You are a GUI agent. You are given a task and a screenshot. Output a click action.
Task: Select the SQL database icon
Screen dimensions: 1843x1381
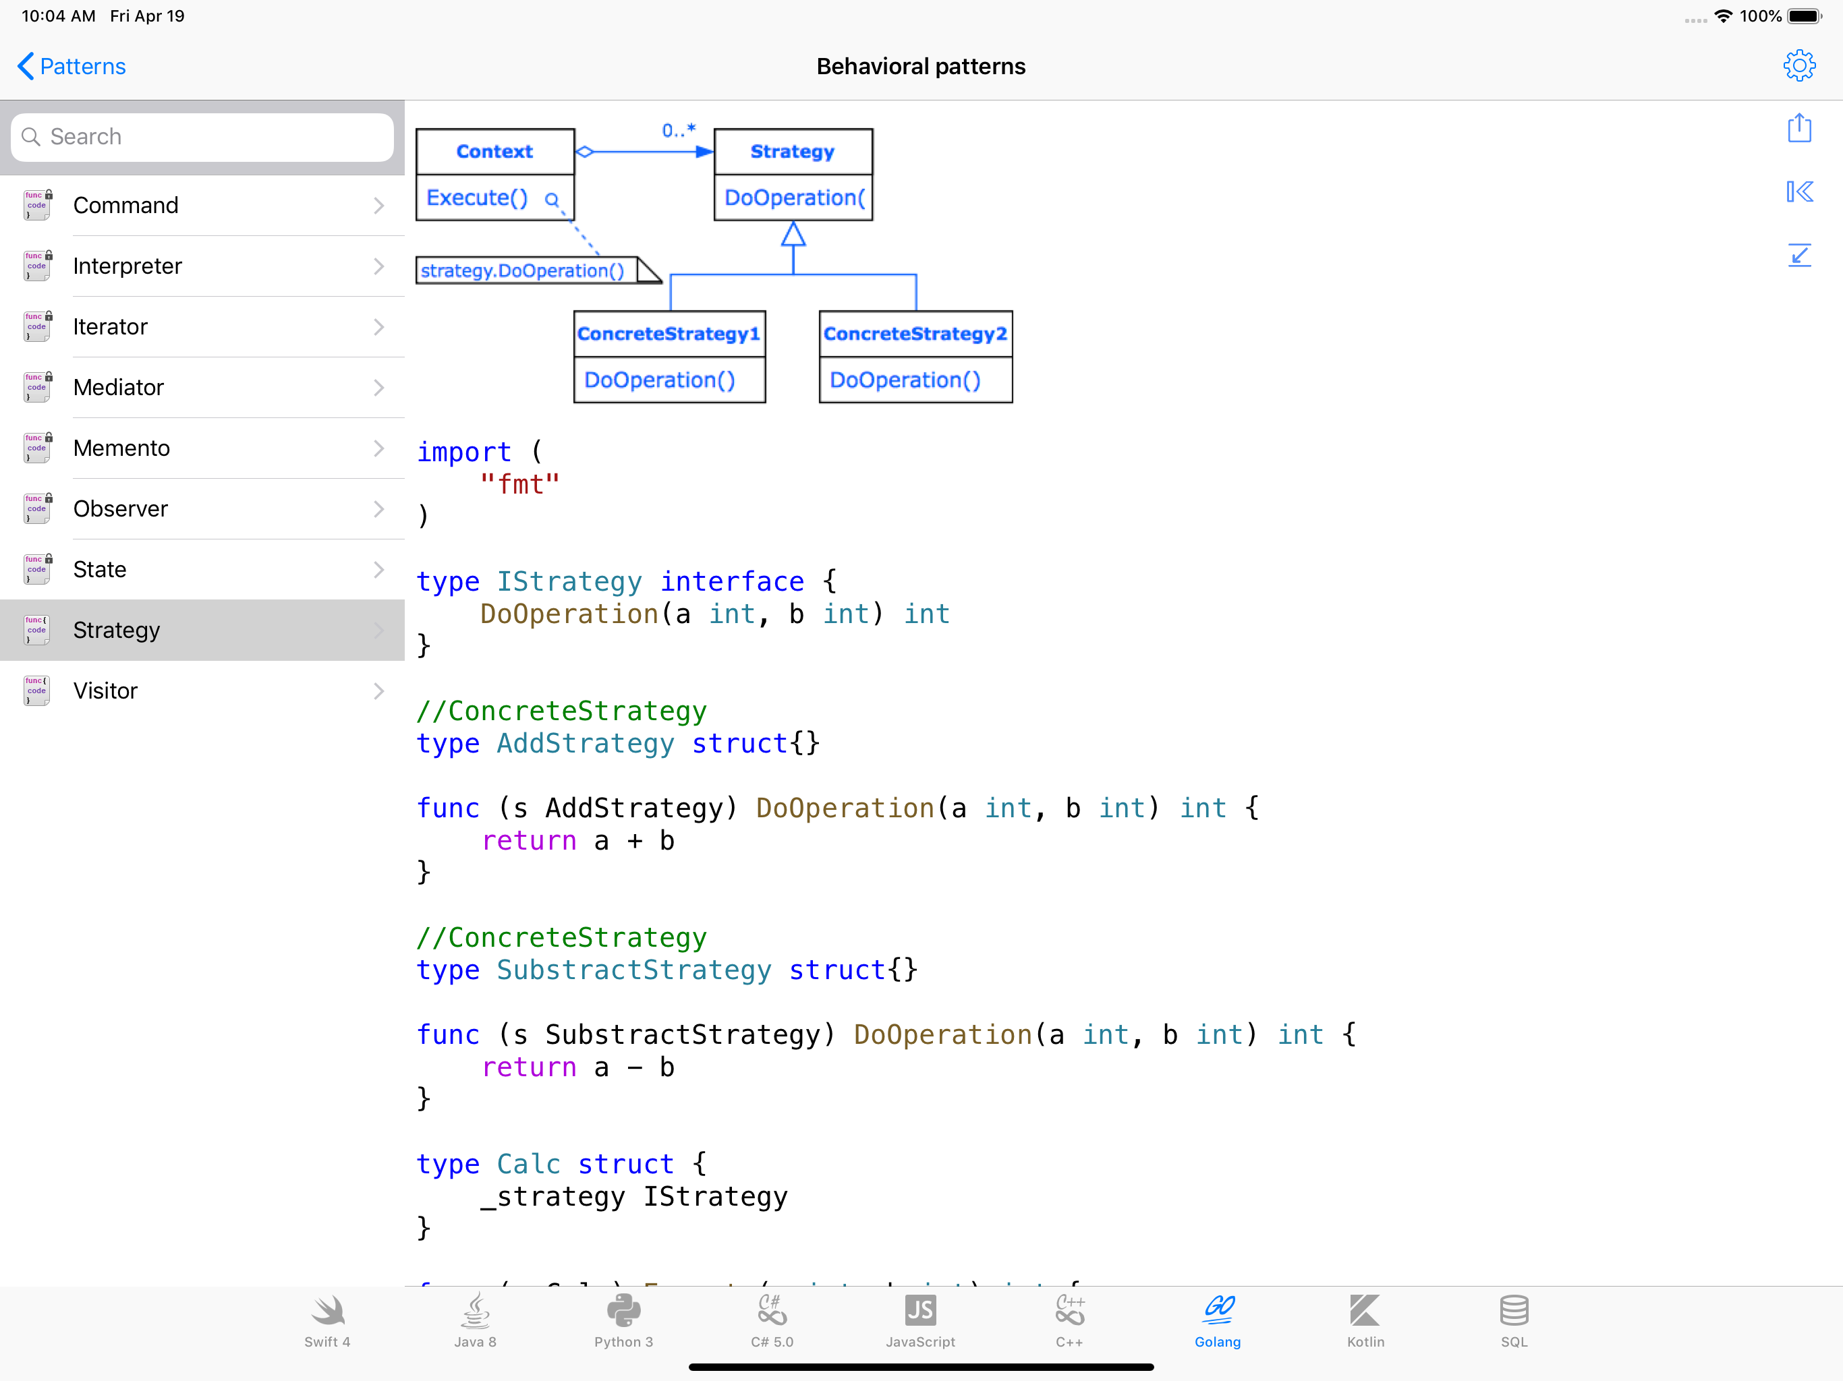[x=1513, y=1320]
